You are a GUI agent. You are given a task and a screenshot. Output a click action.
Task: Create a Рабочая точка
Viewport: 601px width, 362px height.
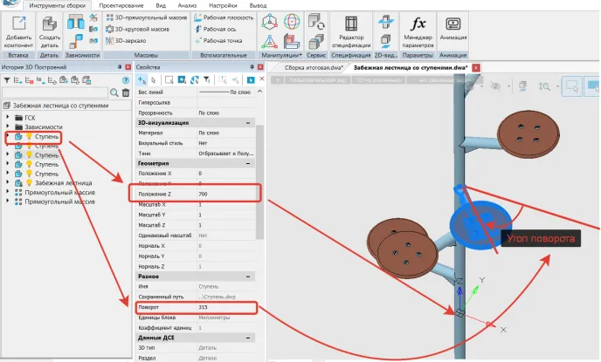[218, 41]
